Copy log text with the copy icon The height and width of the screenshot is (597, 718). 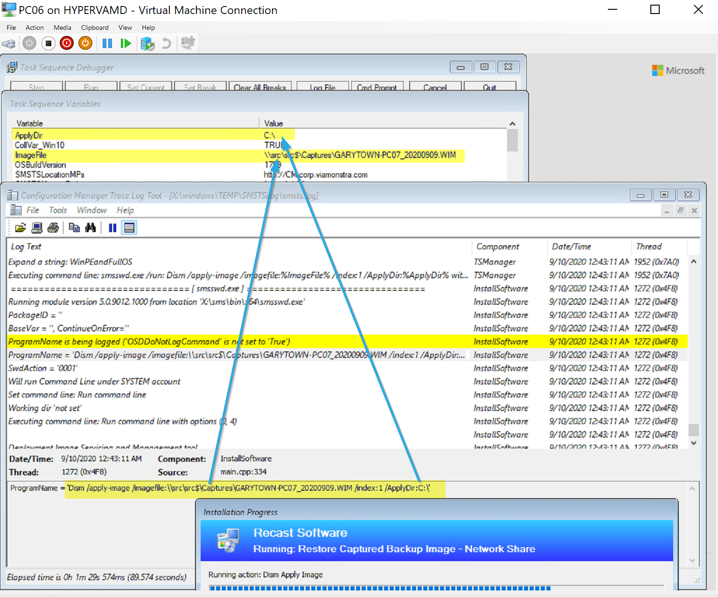click(74, 227)
